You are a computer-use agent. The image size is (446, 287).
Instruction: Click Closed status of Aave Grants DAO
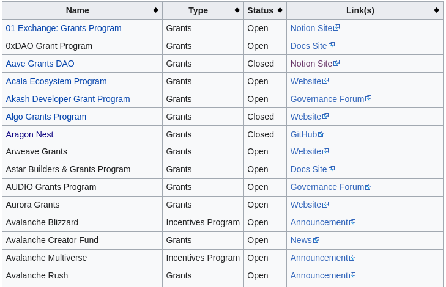[261, 64]
